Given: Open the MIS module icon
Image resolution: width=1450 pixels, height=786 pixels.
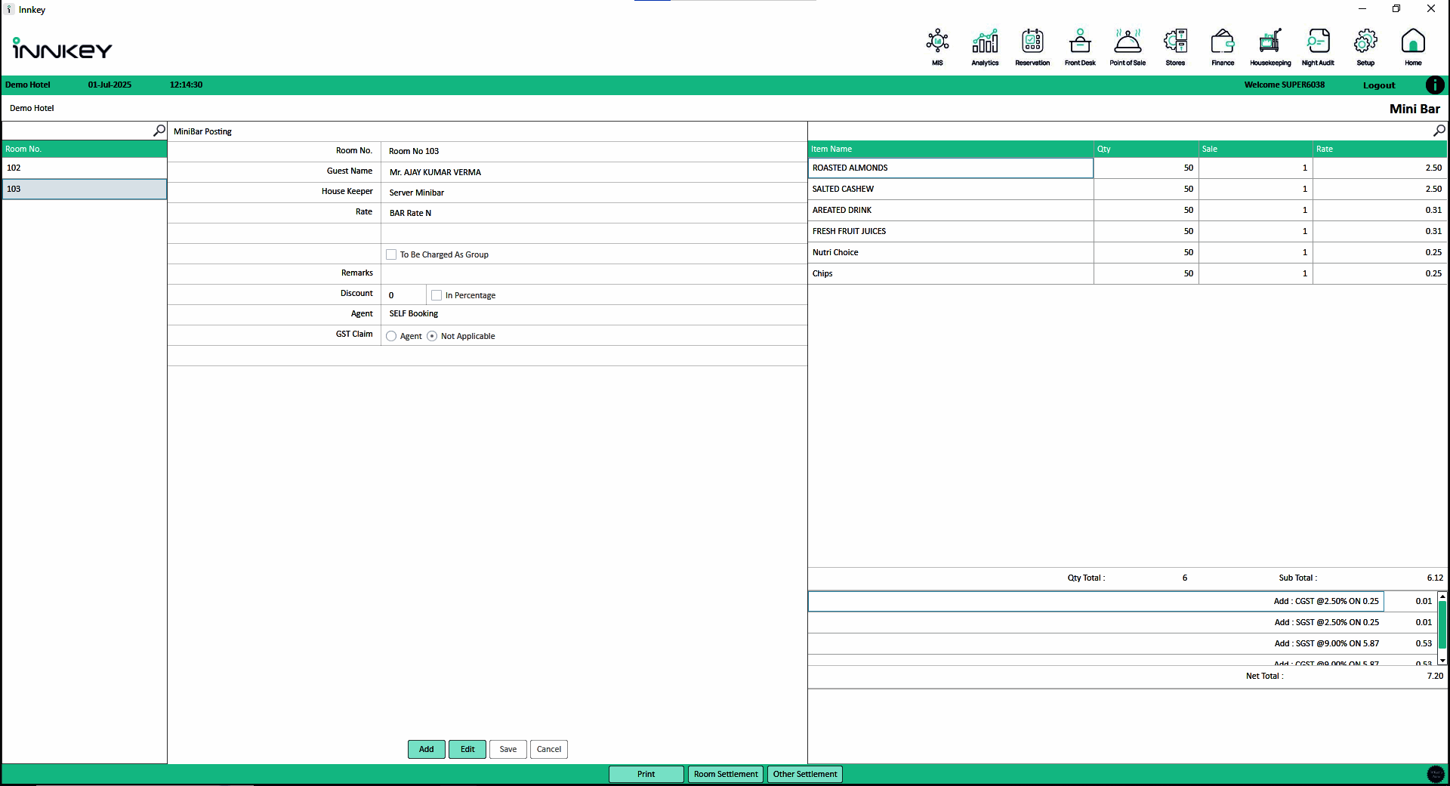Looking at the screenshot, I should tap(937, 48).
